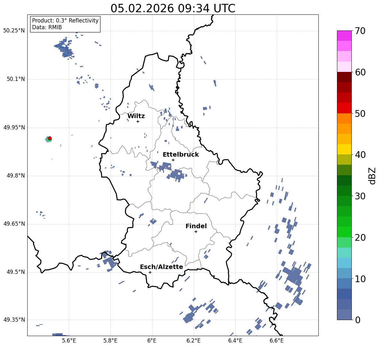
Task: Click the 6.4°E longitude label
Action: pyautogui.click(x=235, y=341)
